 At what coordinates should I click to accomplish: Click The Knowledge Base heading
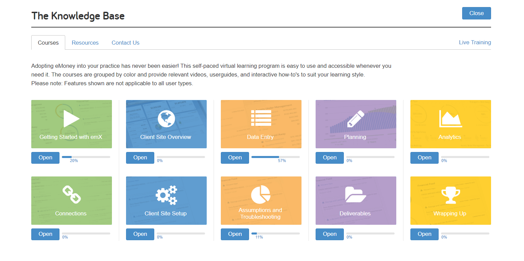click(x=78, y=15)
